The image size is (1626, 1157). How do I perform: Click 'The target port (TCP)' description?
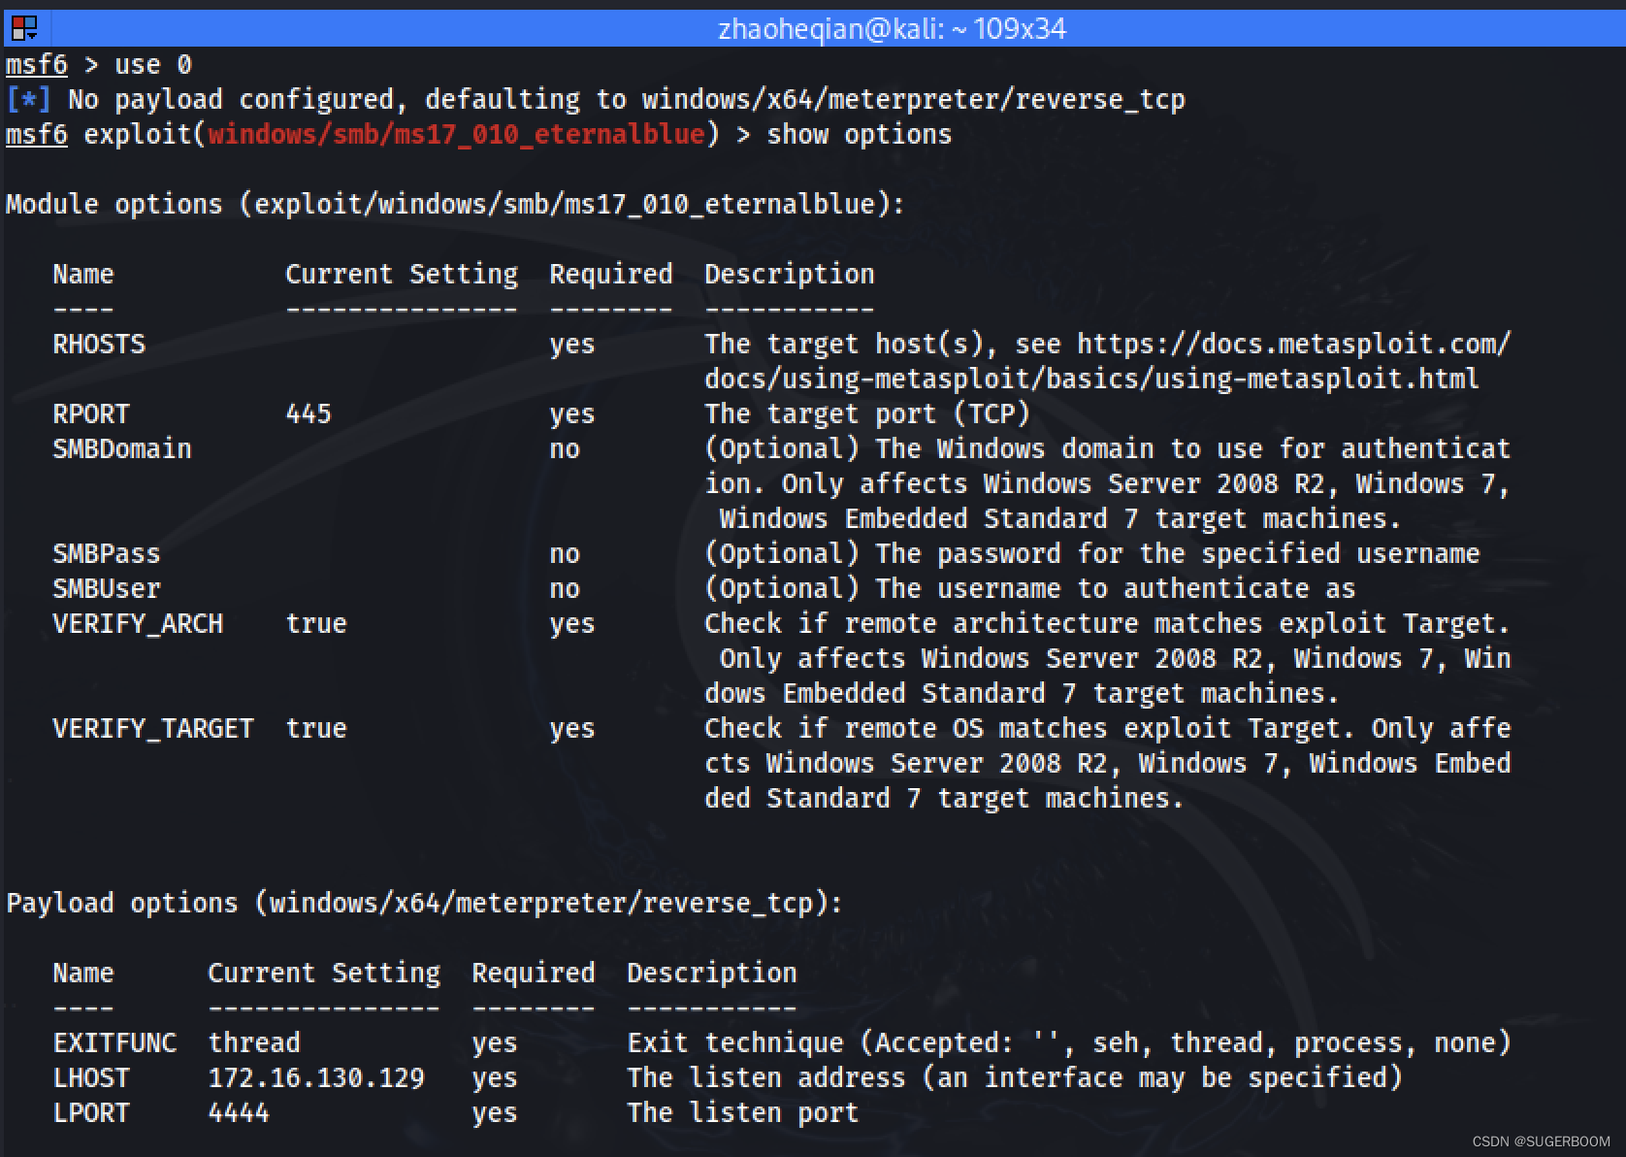pos(867,414)
